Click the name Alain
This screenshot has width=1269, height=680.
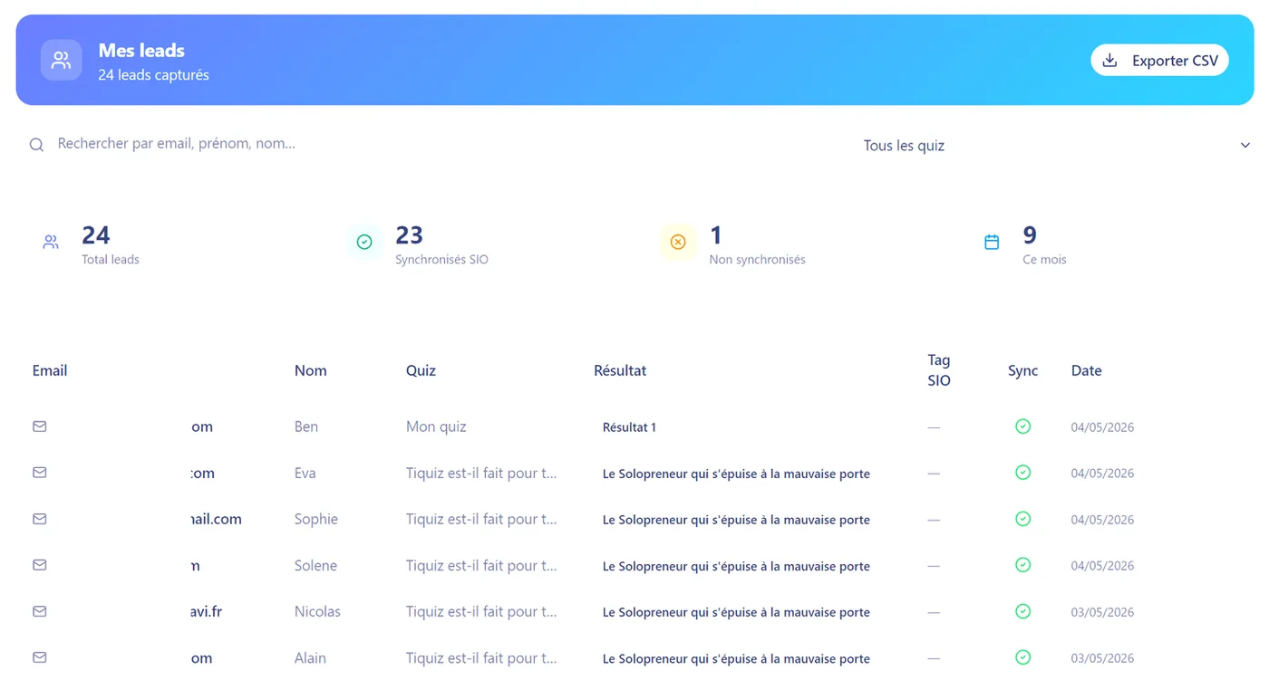click(x=310, y=658)
